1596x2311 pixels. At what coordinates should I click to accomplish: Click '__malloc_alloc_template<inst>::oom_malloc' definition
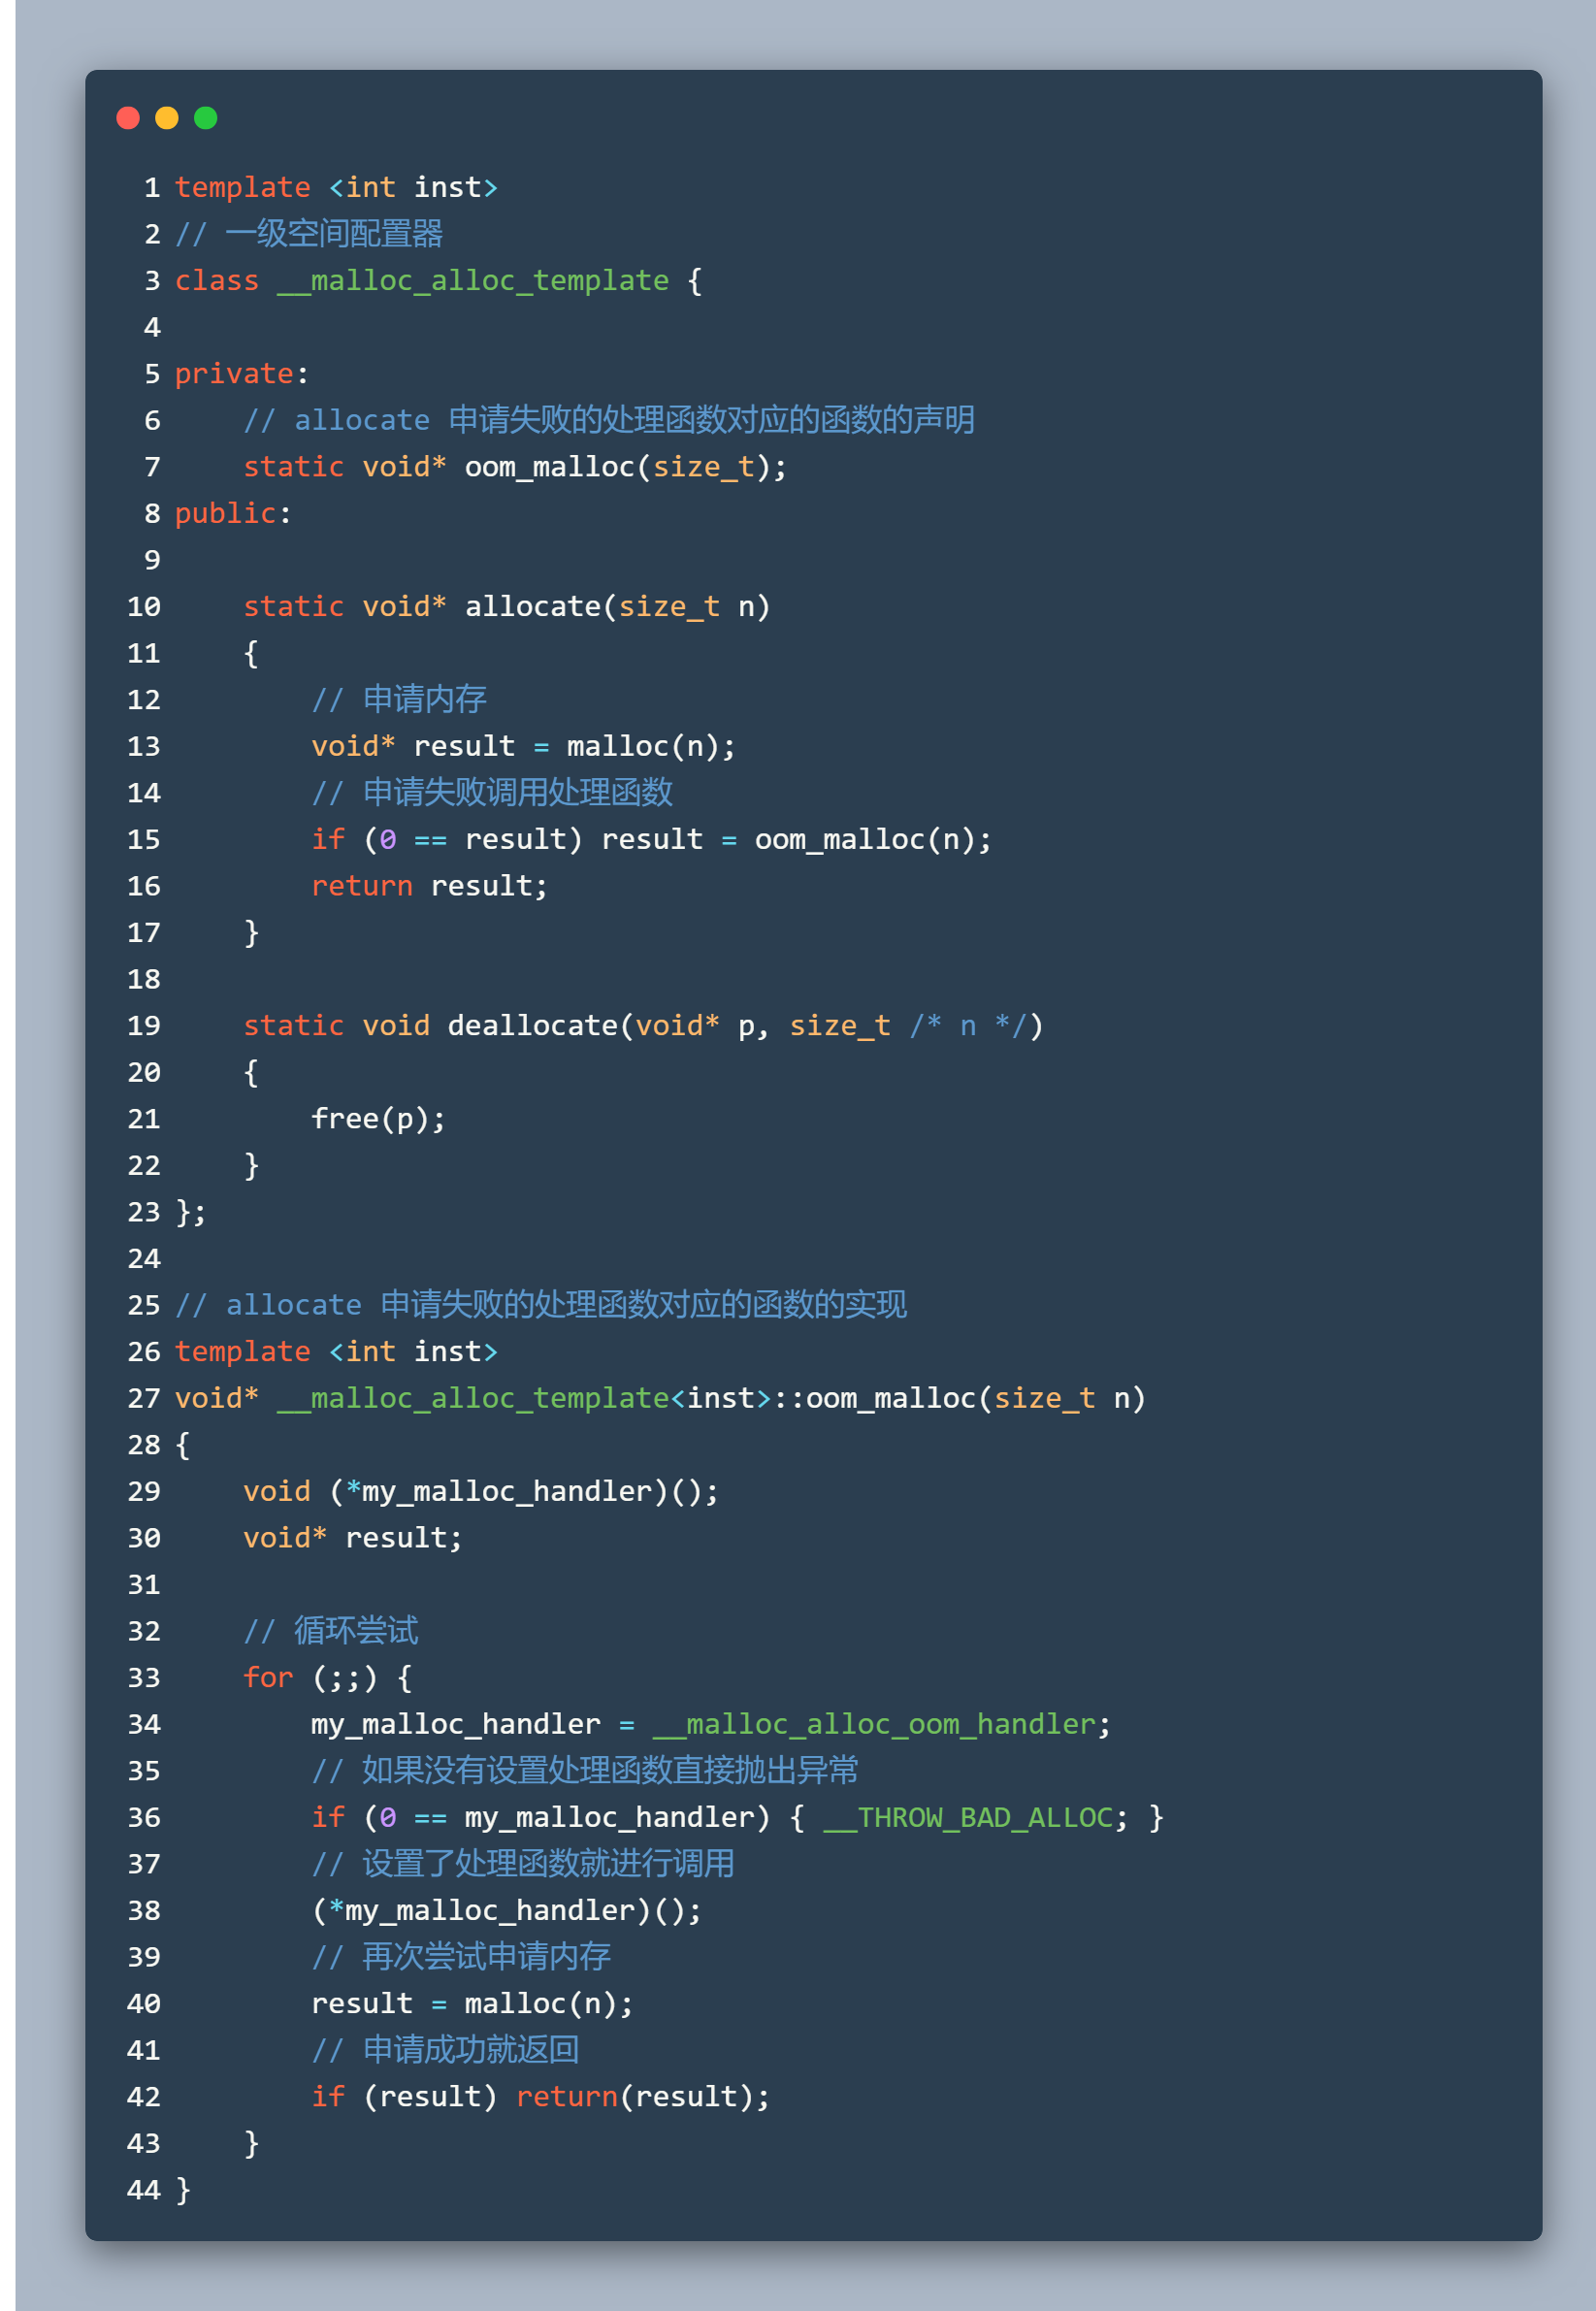click(x=626, y=1398)
